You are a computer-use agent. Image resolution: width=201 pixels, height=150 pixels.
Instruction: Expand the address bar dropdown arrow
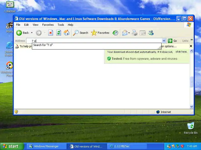pyautogui.click(x=164, y=41)
